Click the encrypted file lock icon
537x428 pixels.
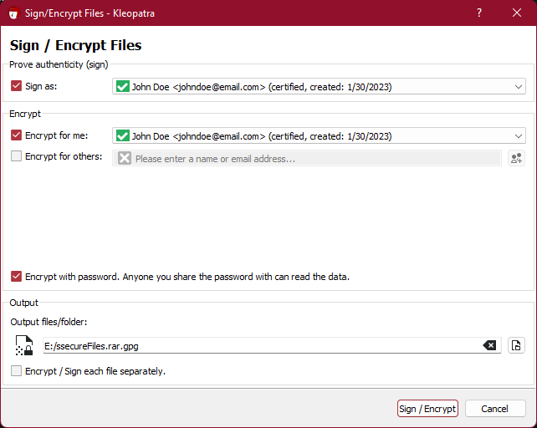(x=24, y=345)
